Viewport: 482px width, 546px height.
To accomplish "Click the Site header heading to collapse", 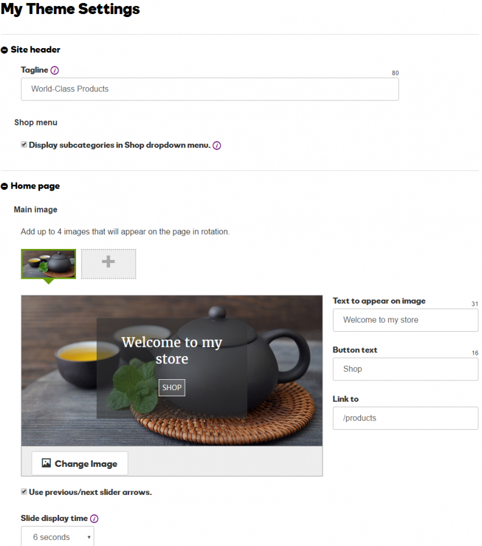I will click(35, 50).
